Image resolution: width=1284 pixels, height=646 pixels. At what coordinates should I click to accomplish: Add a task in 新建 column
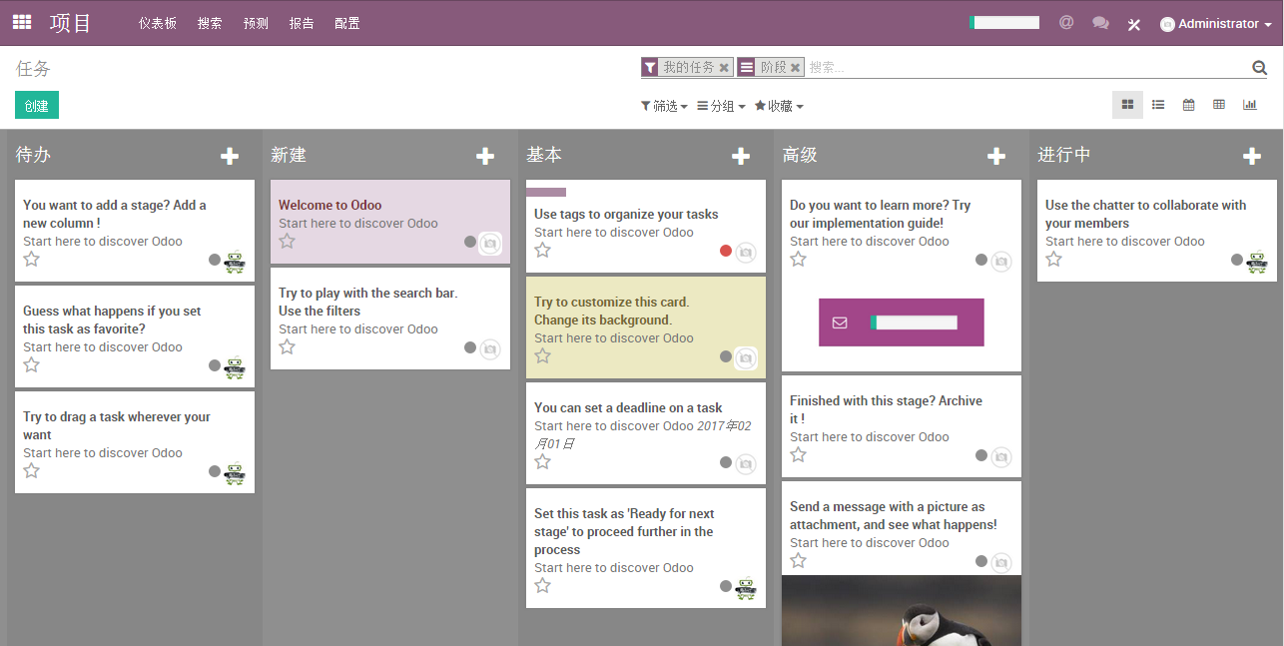coord(485,156)
